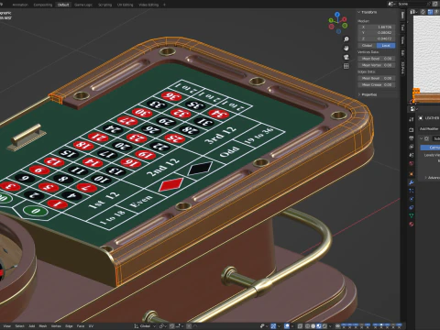Click the blue Z axis on navigation gizmo

[337, 14]
